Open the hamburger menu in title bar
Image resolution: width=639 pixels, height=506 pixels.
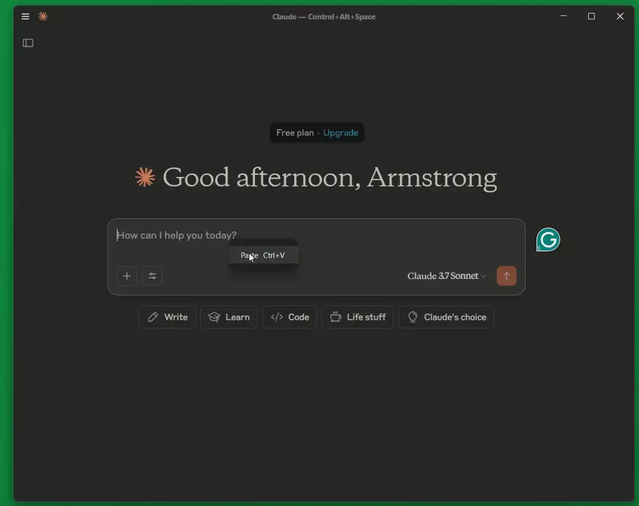click(x=25, y=17)
